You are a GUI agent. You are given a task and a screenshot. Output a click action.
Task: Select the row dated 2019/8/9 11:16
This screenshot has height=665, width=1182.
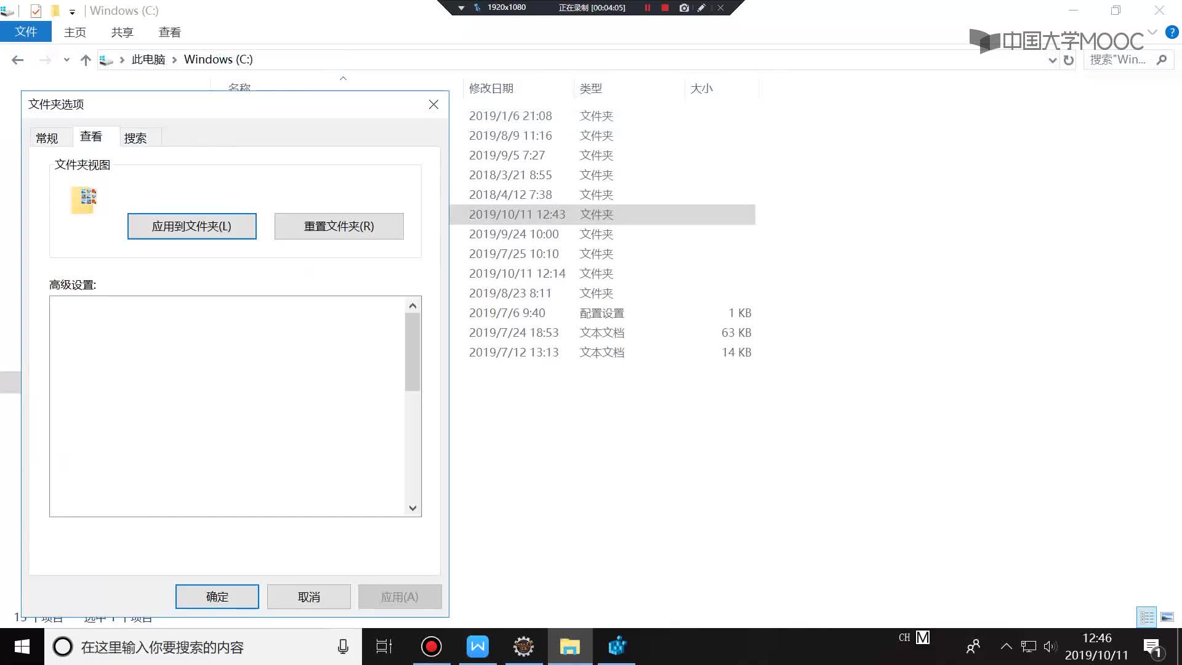click(602, 135)
